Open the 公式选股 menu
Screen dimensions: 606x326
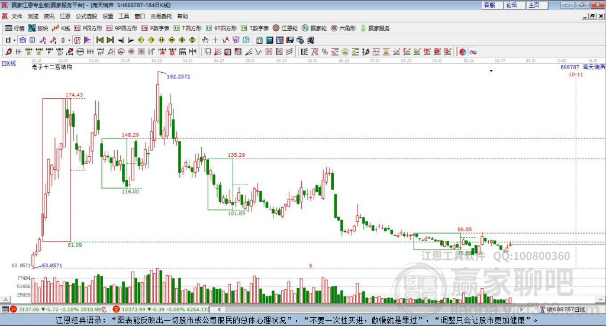(x=86, y=16)
